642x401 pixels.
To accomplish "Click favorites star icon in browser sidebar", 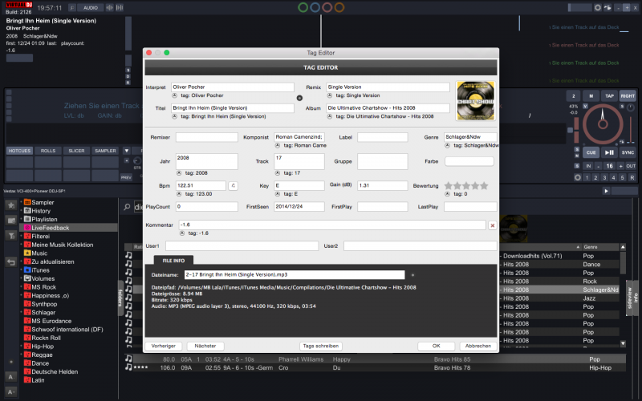I will click(x=11, y=205).
